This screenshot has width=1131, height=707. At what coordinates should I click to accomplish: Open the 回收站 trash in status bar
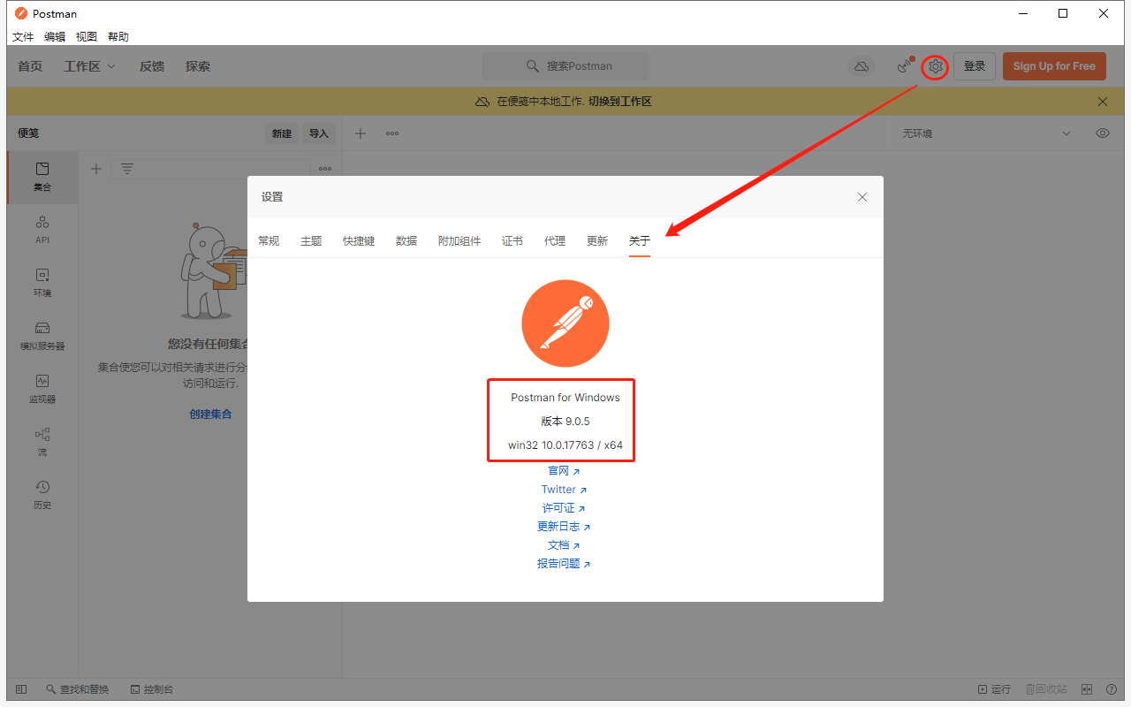point(1046,689)
